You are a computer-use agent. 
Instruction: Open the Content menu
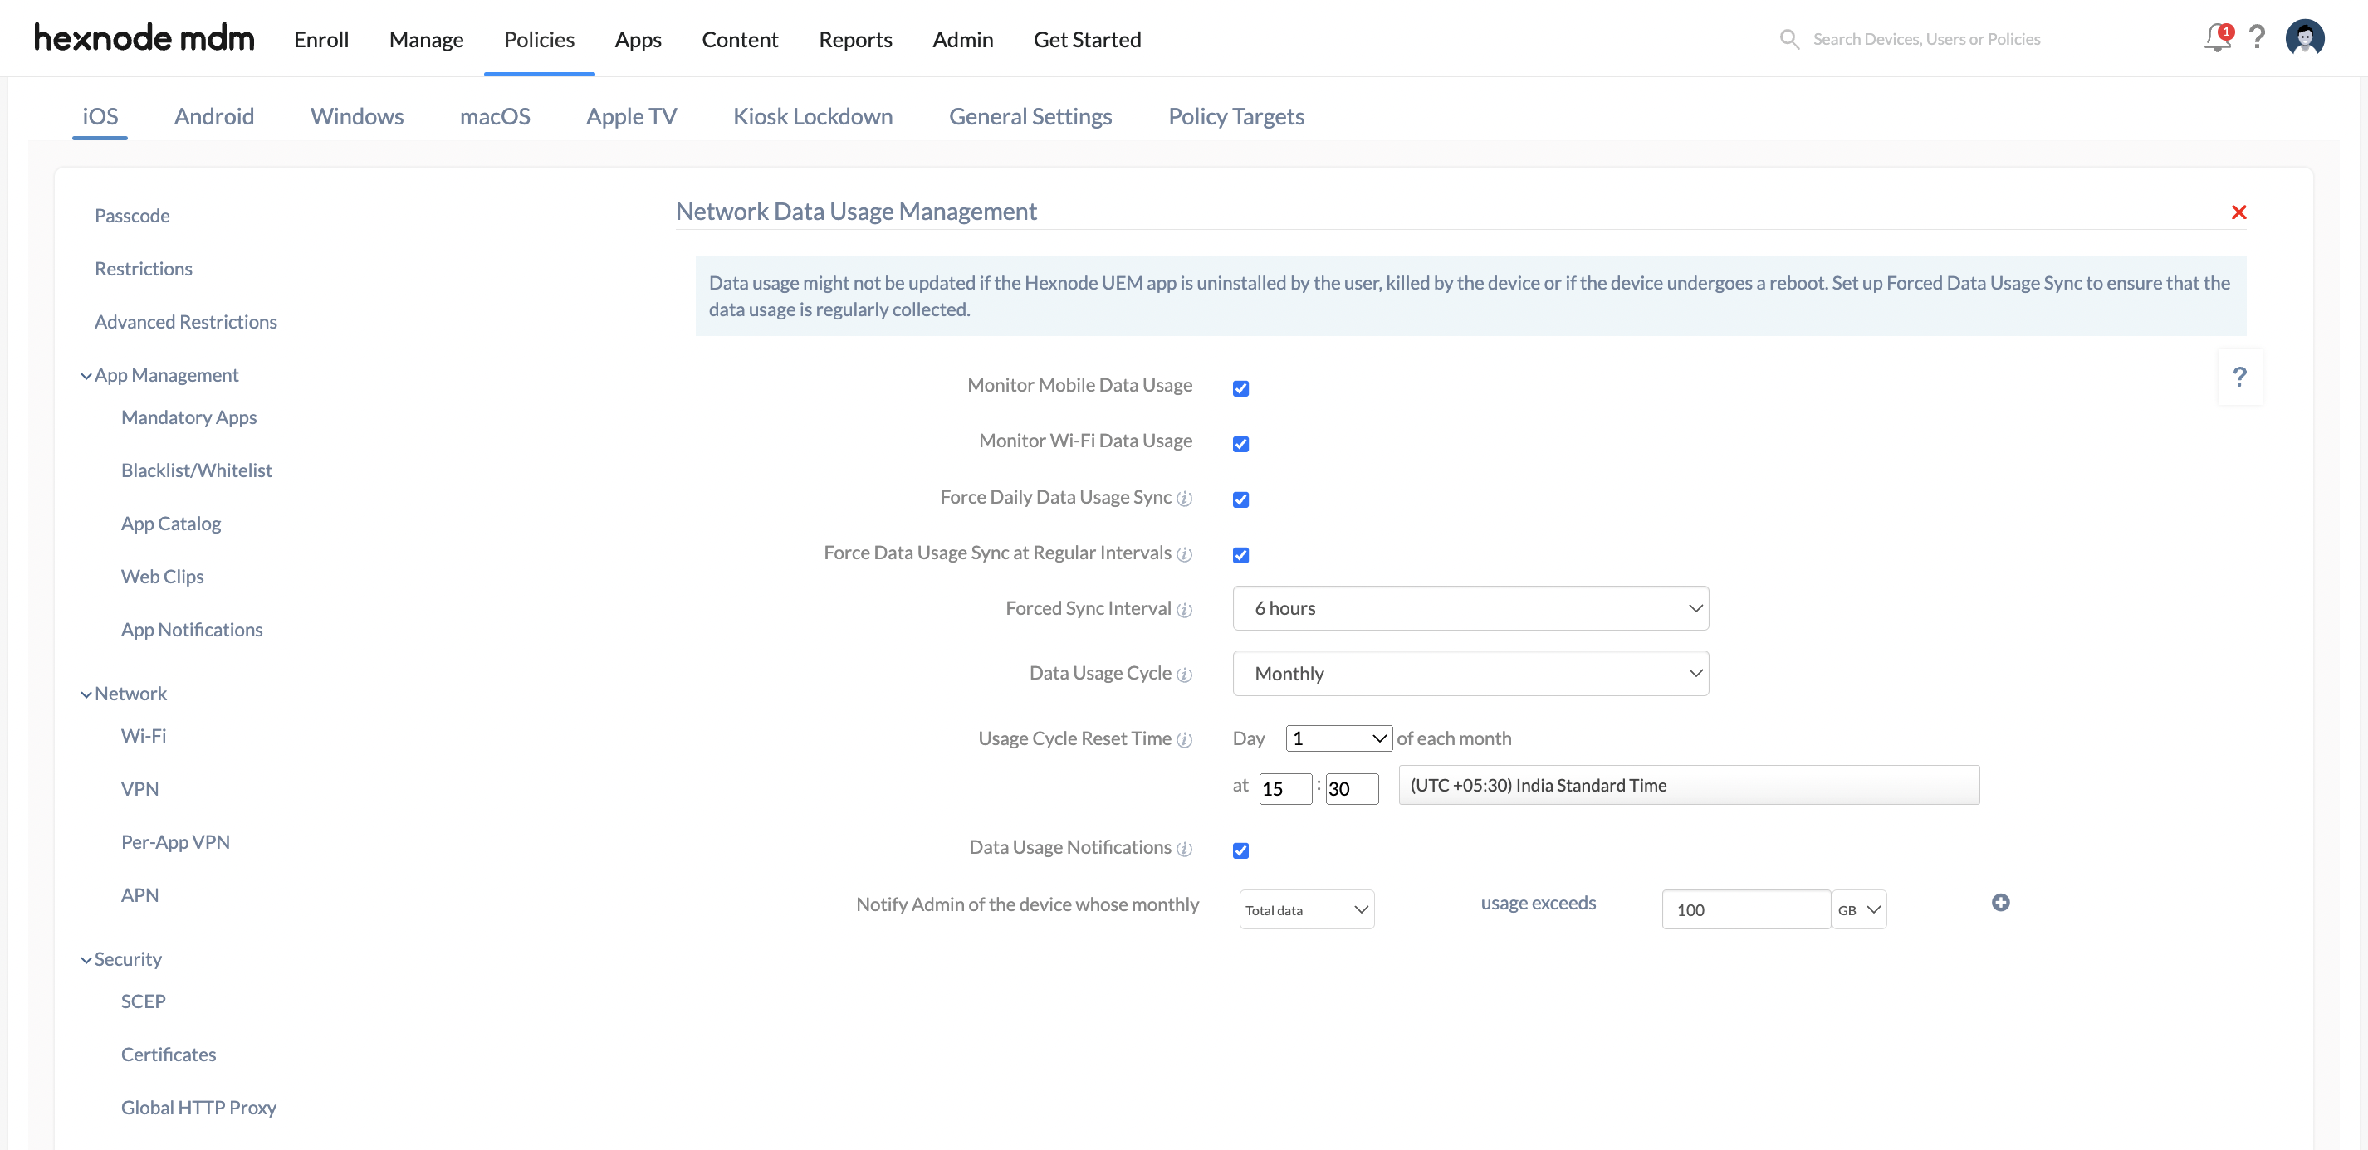click(x=739, y=40)
